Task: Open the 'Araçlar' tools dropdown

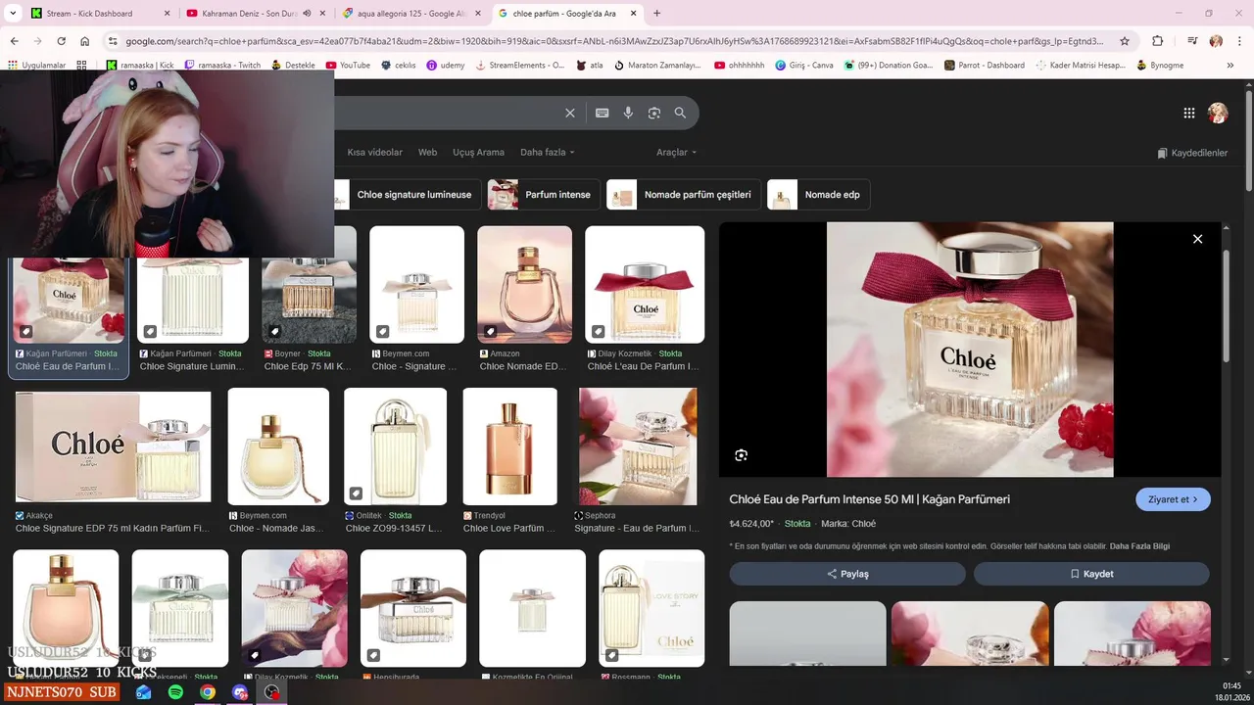Action: click(676, 153)
